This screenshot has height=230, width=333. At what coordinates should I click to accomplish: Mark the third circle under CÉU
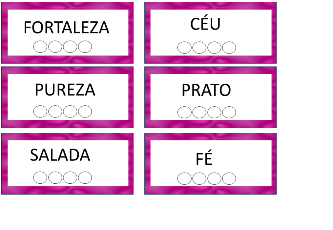click(x=214, y=48)
